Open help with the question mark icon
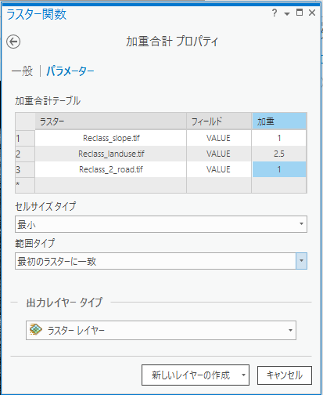Image resolution: width=323 pixels, height=395 pixels. pos(275,13)
